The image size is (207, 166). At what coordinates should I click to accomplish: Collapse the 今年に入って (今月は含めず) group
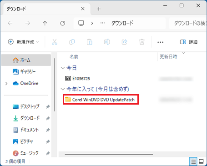click(x=63, y=89)
